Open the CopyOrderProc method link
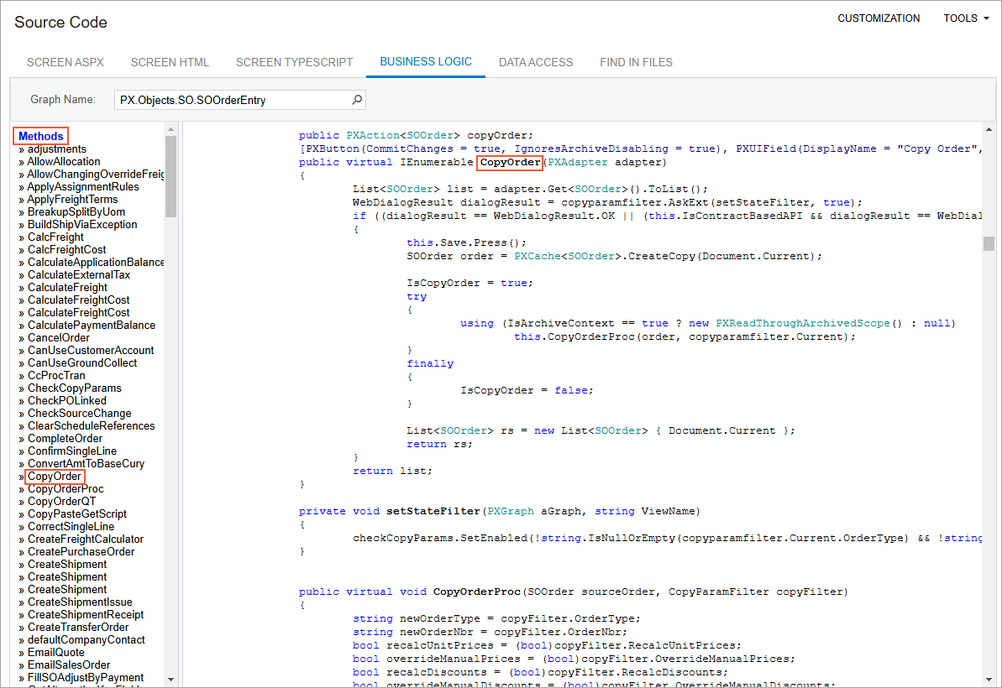 pos(66,489)
